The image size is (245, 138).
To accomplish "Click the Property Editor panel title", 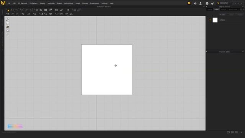I will pyautogui.click(x=225, y=52).
